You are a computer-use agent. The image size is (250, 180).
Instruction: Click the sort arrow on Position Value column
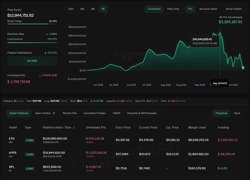pos(74,127)
